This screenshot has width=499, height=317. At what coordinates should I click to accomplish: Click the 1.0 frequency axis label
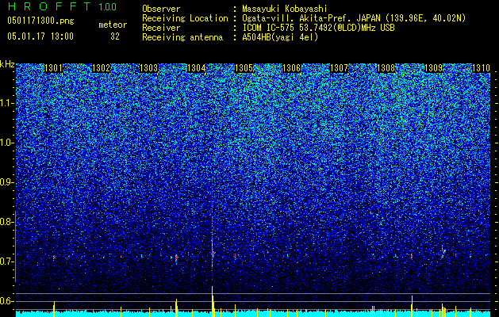click(x=6, y=143)
